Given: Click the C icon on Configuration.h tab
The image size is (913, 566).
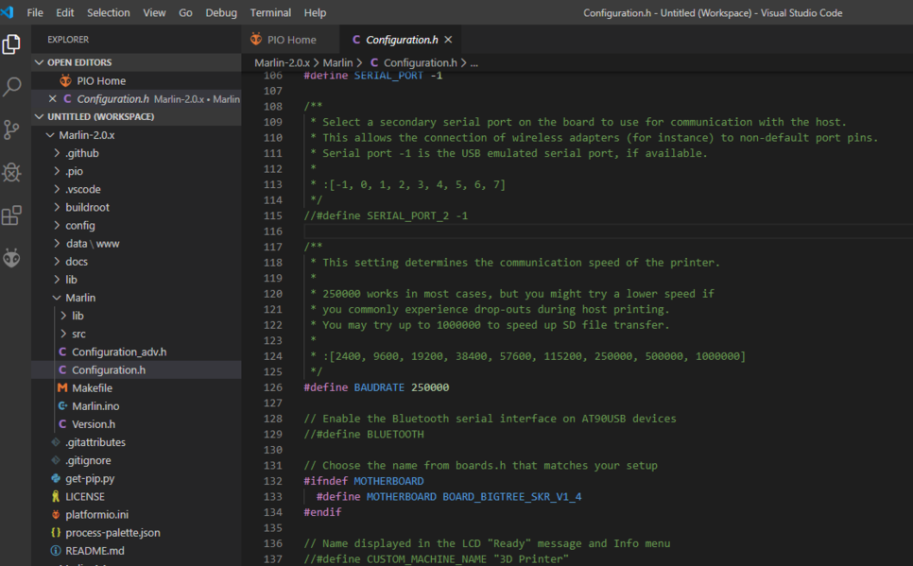Looking at the screenshot, I should [356, 40].
